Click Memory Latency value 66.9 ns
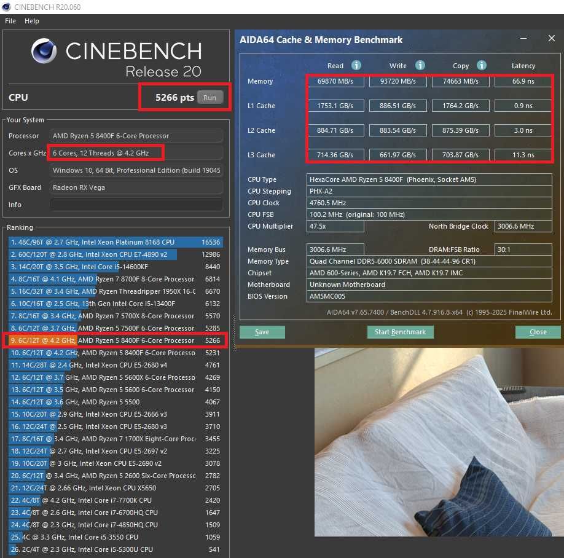The image size is (564, 558). click(523, 81)
